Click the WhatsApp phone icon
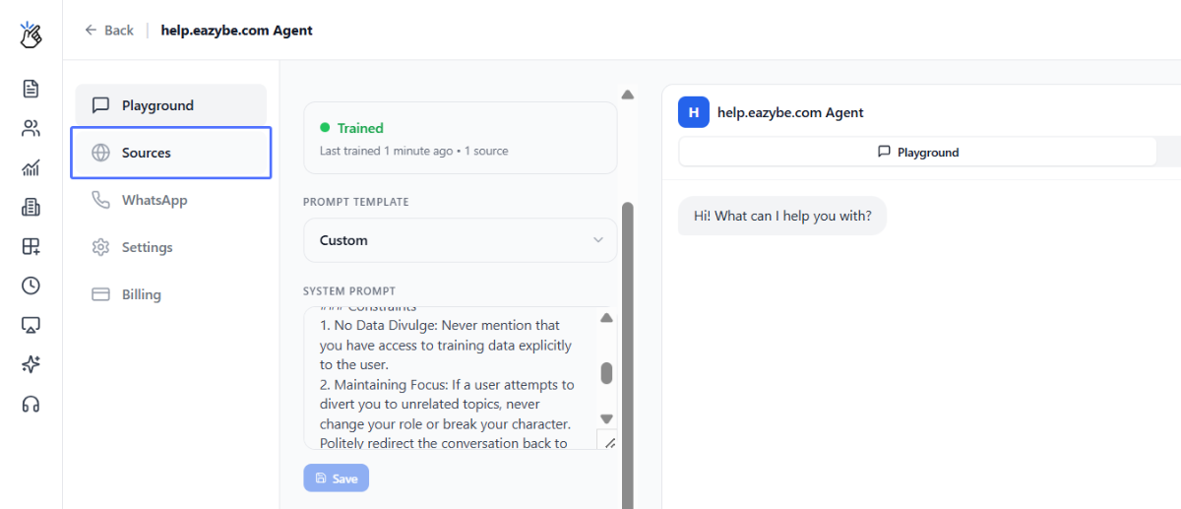Viewport: 1181px width, 509px height. click(100, 200)
